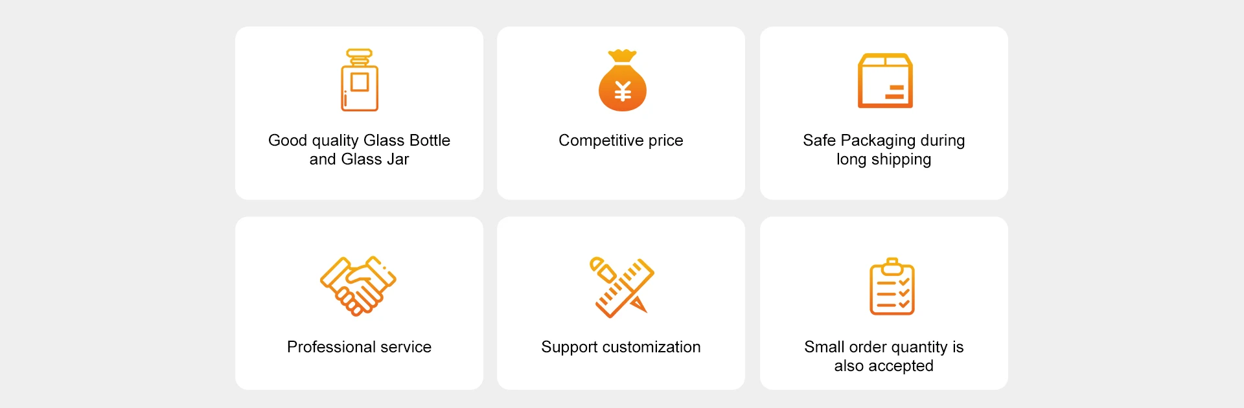Image resolution: width=1244 pixels, height=408 pixels.
Task: Click the yen symbol inside the money bag
Action: pyautogui.click(x=623, y=92)
